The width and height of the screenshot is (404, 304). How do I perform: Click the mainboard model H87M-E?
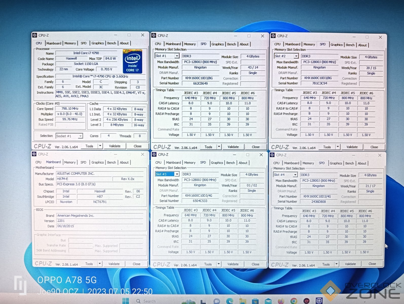(84, 179)
